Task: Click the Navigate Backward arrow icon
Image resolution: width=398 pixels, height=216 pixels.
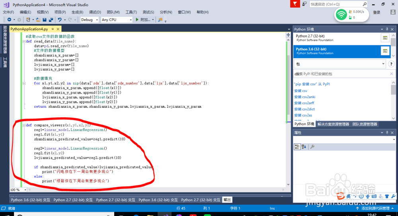Action: tap(10, 19)
